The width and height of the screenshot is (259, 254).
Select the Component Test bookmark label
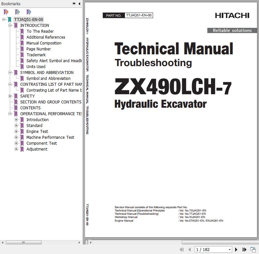pyautogui.click(x=42, y=143)
